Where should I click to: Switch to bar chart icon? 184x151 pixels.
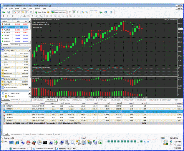point(70,12)
